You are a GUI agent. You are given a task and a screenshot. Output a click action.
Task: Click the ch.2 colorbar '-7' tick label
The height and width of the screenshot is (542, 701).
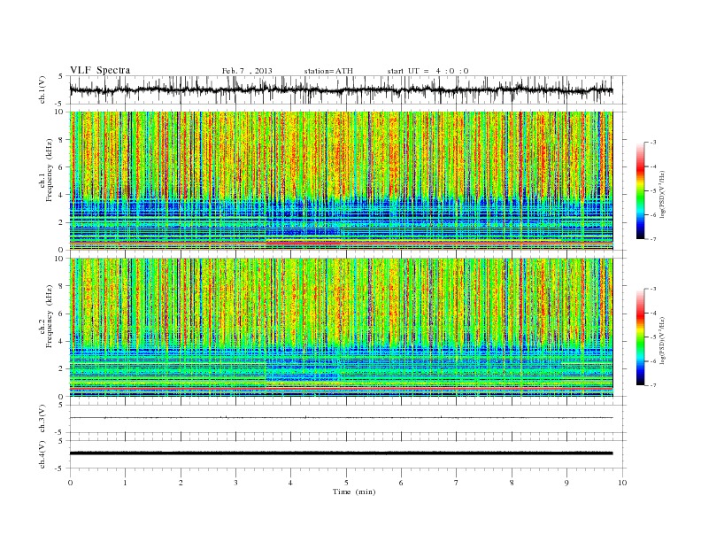pos(652,385)
